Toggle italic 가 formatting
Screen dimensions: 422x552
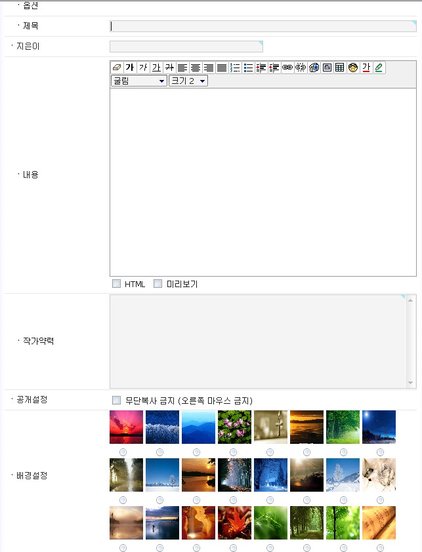[x=143, y=68]
